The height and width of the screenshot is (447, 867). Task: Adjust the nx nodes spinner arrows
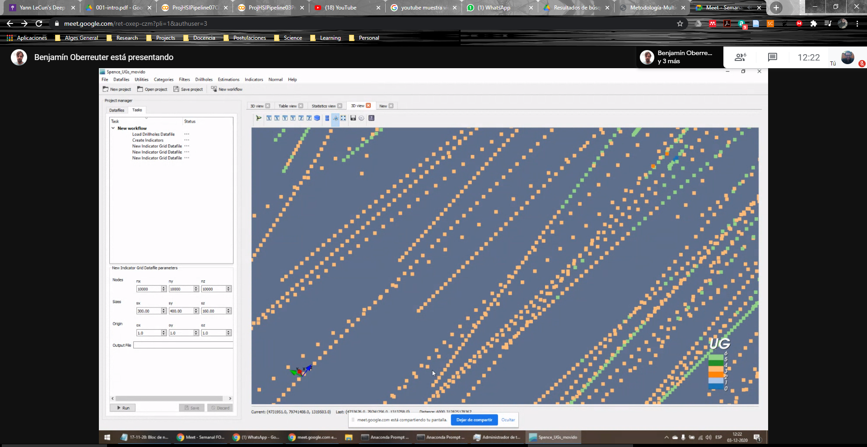tap(164, 289)
